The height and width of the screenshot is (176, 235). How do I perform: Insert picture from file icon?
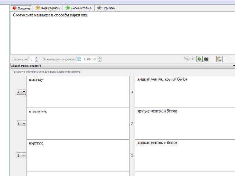tap(199, 59)
